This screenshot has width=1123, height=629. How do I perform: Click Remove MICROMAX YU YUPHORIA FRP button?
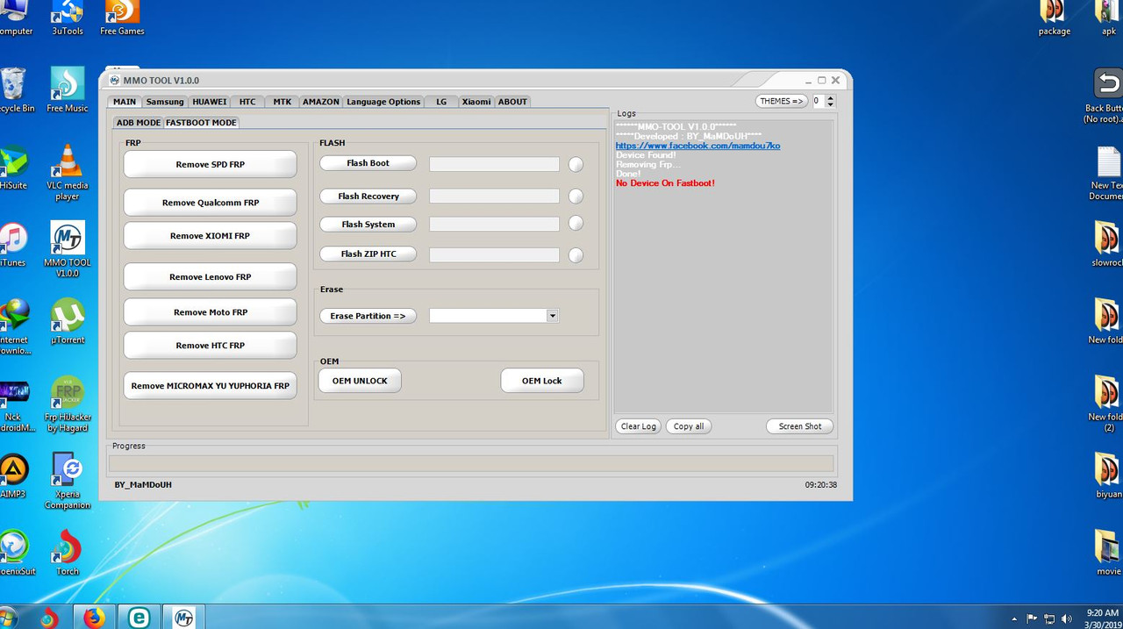click(x=211, y=386)
